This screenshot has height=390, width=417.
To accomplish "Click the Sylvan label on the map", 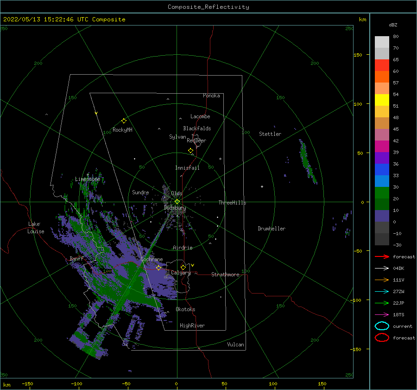I will point(177,137).
